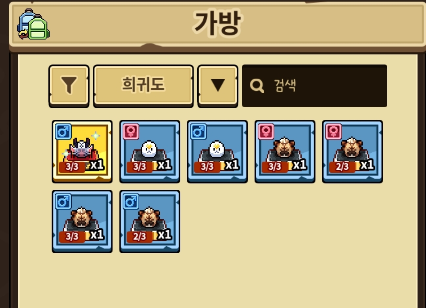Select the golden legendary male pet card

(x=82, y=152)
